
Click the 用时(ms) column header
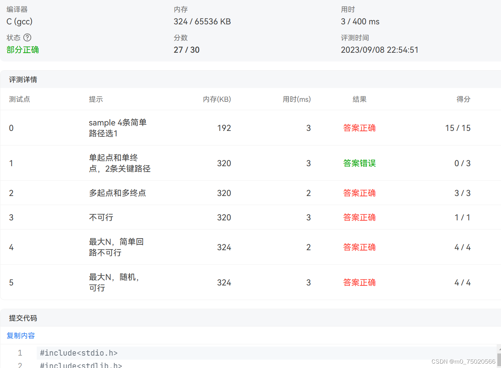pos(297,99)
